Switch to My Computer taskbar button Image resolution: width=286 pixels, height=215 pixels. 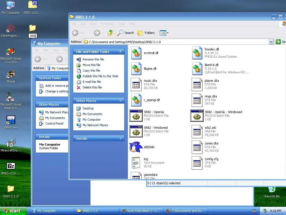pos(52,211)
